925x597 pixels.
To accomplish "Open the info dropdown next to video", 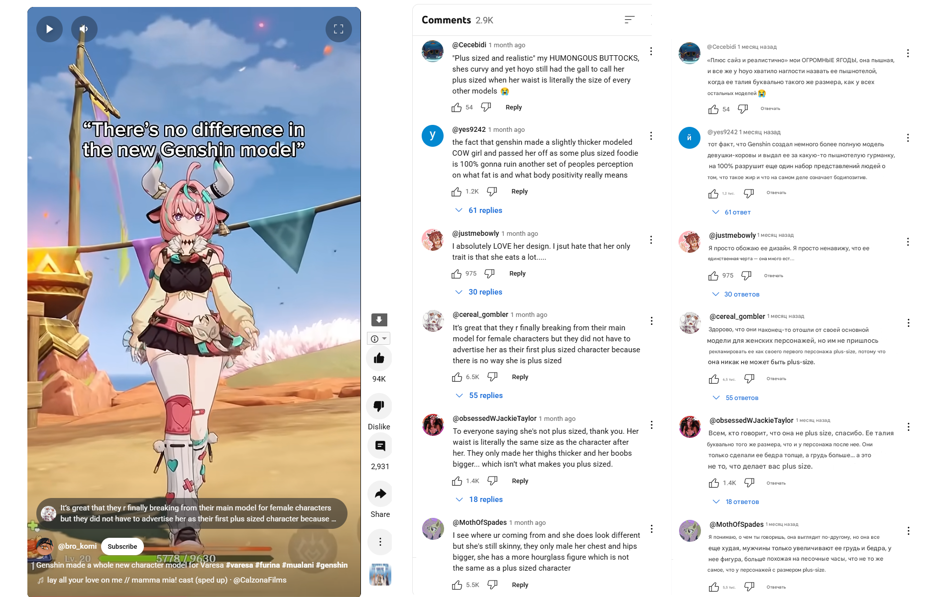I will [378, 339].
